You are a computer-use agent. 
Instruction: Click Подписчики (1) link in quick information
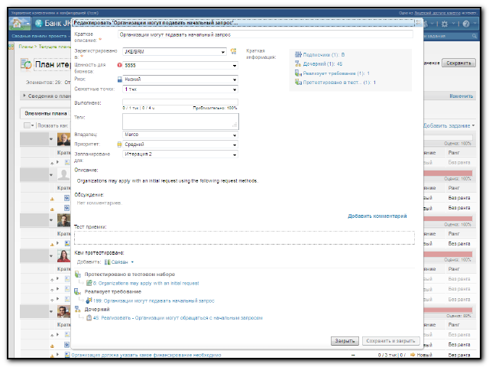tap(324, 54)
